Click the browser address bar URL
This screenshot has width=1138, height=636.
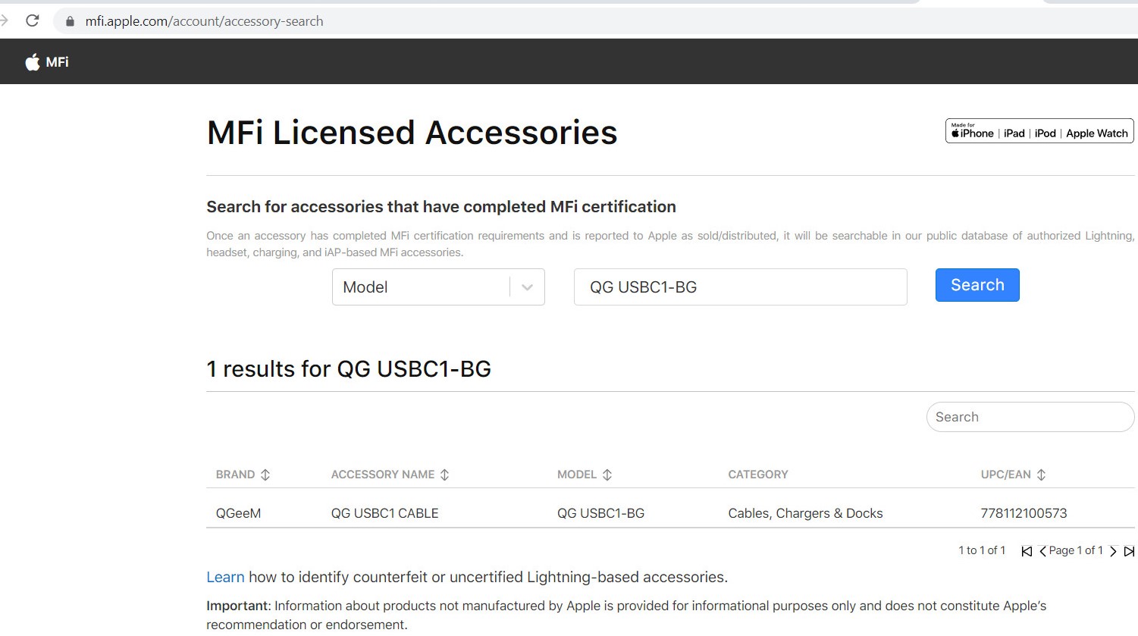204,21
